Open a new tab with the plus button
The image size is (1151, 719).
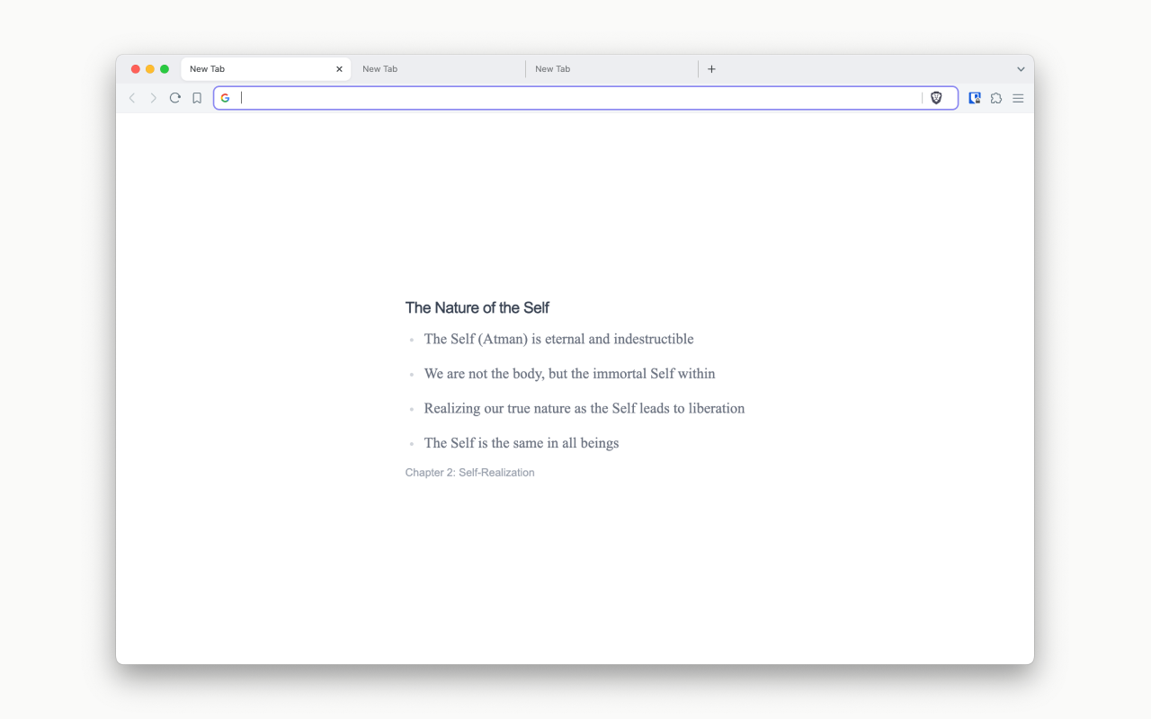pos(711,68)
